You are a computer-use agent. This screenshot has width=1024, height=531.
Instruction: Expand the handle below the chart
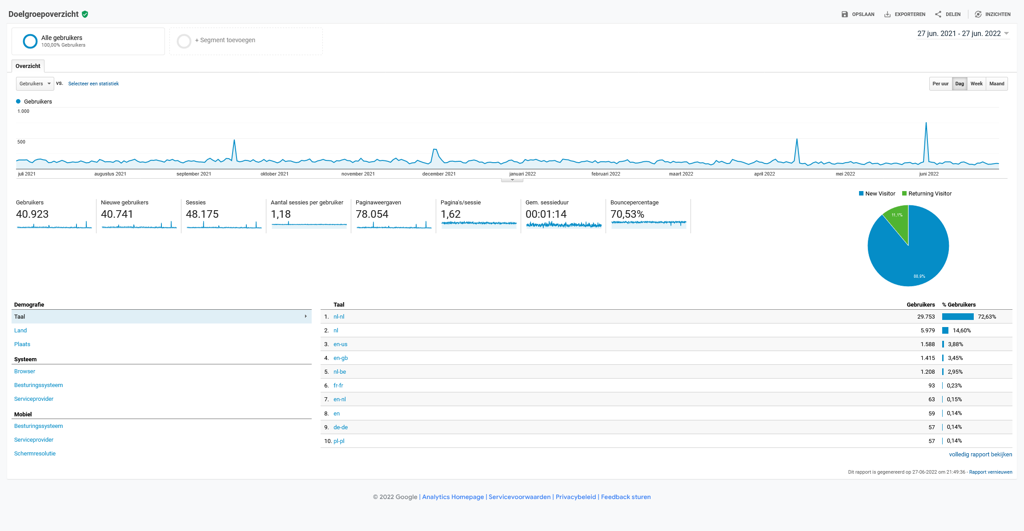[512, 180]
